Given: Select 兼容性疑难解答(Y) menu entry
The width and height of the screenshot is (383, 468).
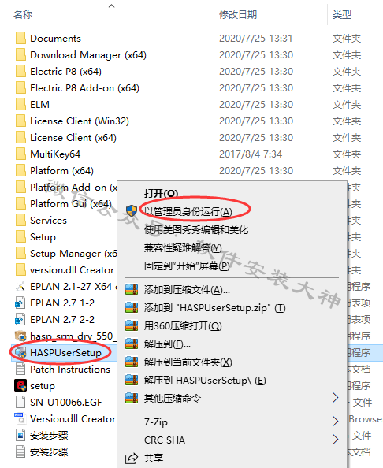Looking at the screenshot, I should (183, 247).
